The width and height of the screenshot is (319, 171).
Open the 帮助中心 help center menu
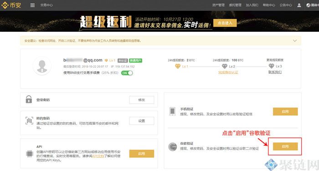point(269,5)
